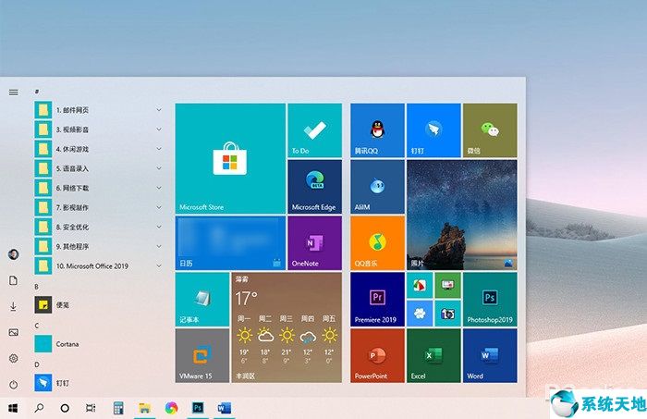Click the D letter header in app list
The width and height of the screenshot is (647, 419).
coord(37,364)
